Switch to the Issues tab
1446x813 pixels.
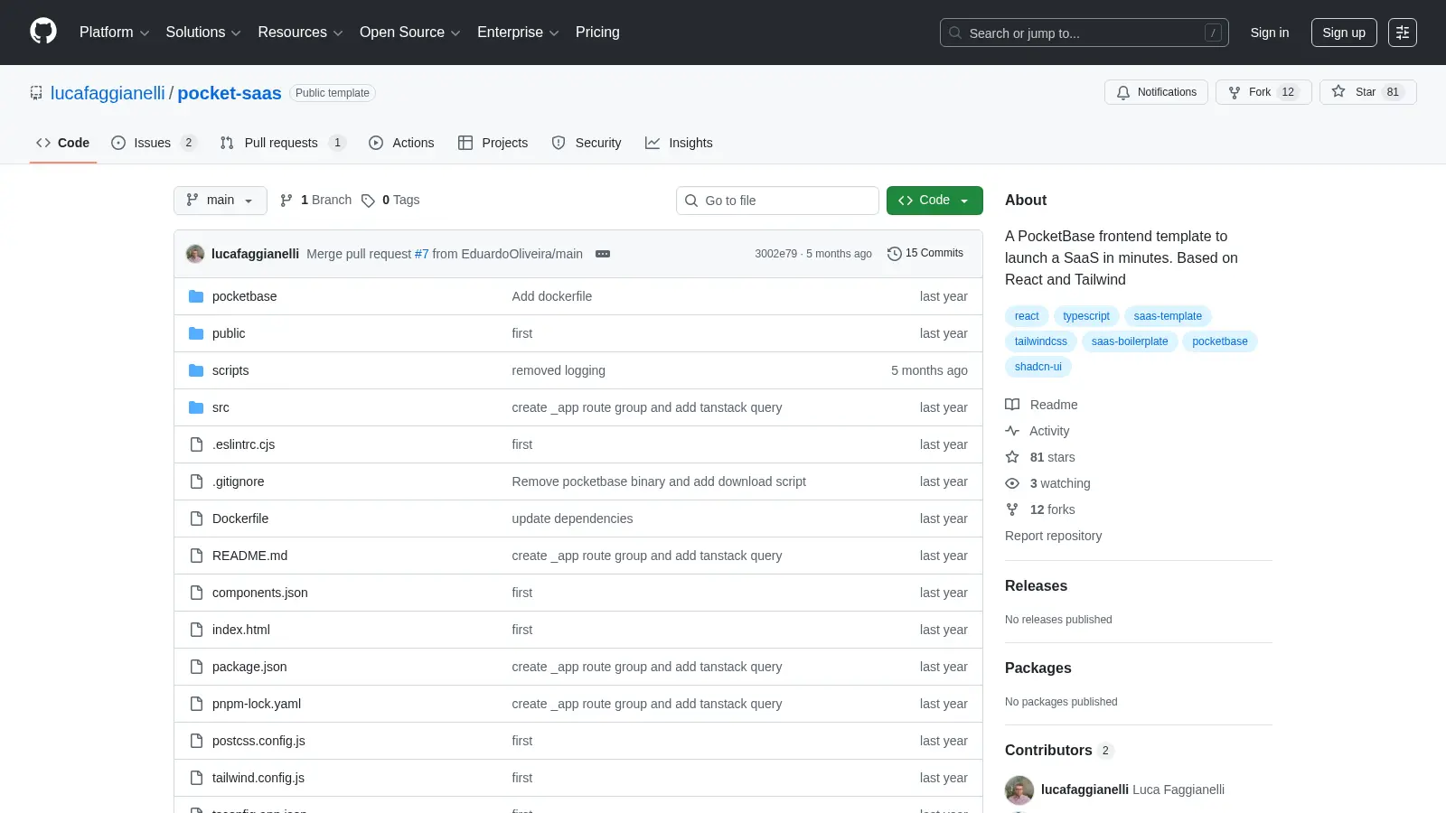click(x=153, y=143)
